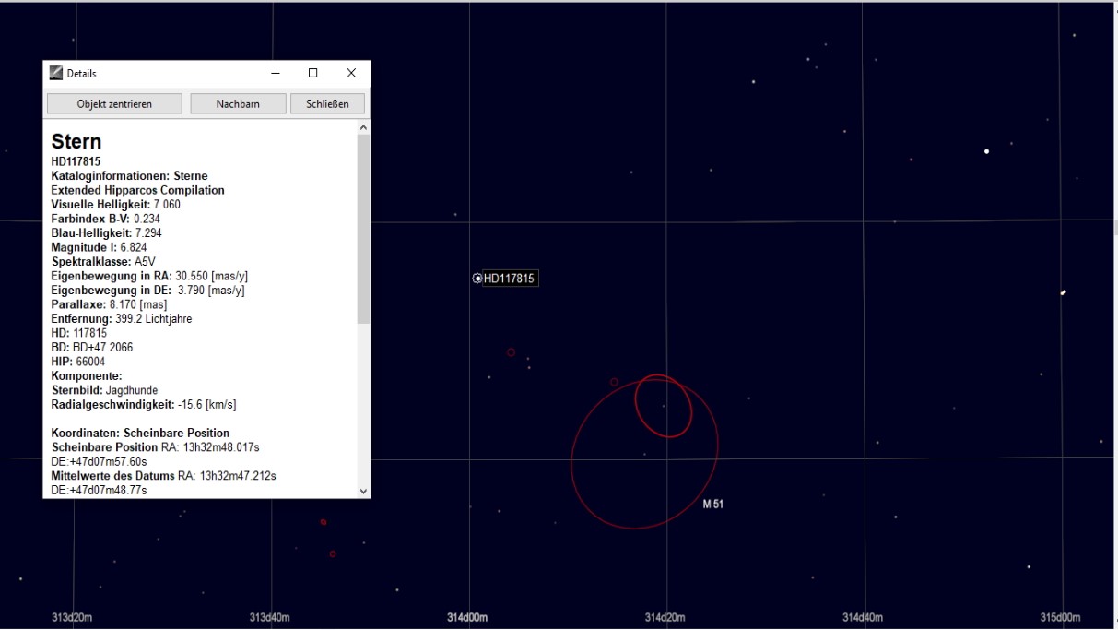Click the Eigenbewegung in RA: 30.550 line
Viewport: 1118px width, 630px height.
click(x=149, y=276)
